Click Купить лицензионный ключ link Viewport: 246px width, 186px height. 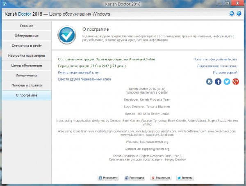point(79,73)
